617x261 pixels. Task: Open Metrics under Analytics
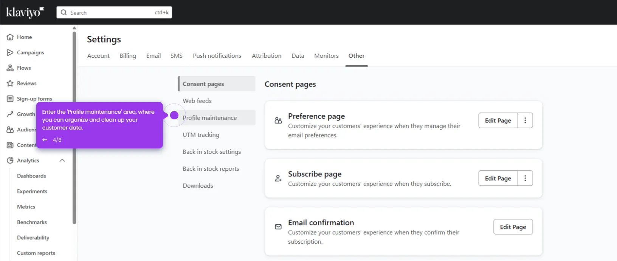point(26,207)
